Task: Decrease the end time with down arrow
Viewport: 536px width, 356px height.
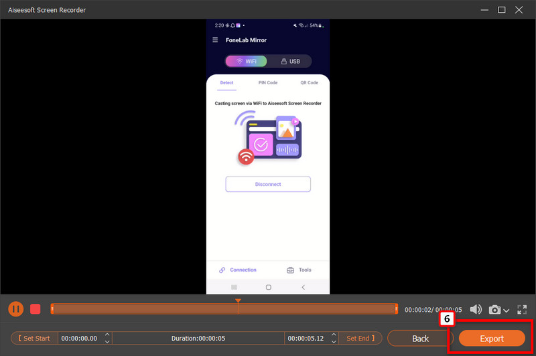Action: [334, 342]
